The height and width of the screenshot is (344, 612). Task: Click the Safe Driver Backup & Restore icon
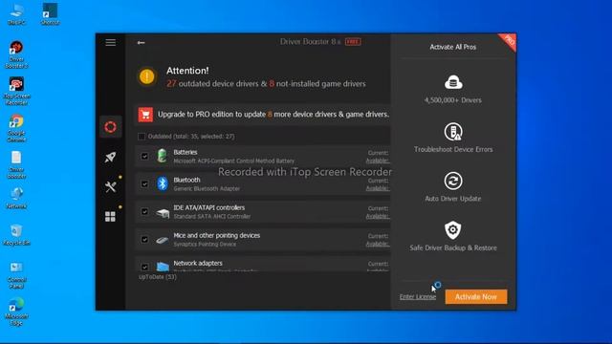453,230
